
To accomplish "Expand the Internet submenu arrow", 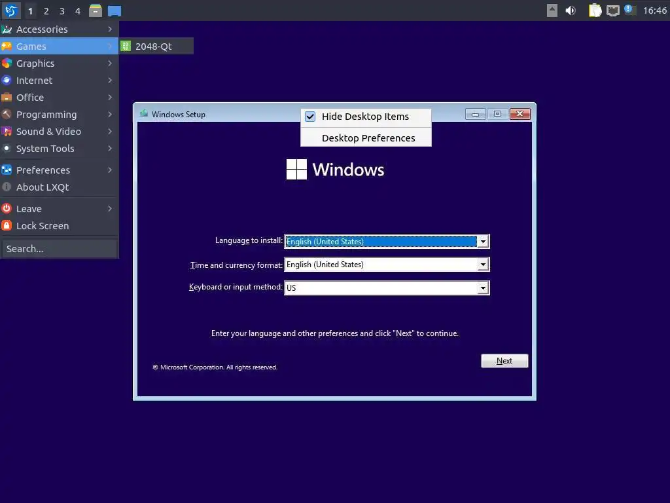I will click(x=110, y=81).
